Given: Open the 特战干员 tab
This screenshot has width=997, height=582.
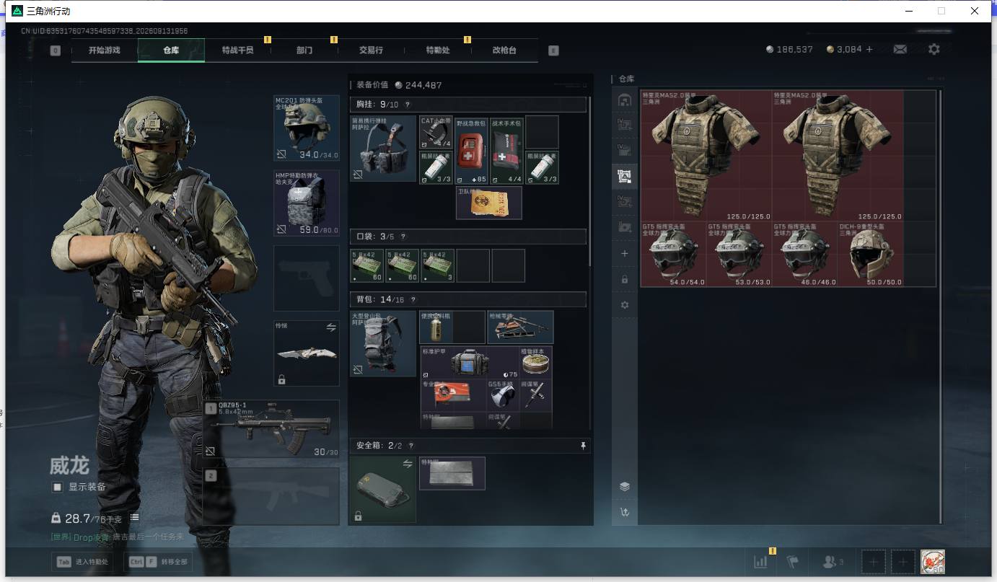Looking at the screenshot, I should pos(237,50).
